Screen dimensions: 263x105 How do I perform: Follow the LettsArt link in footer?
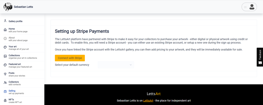(x=148, y=101)
